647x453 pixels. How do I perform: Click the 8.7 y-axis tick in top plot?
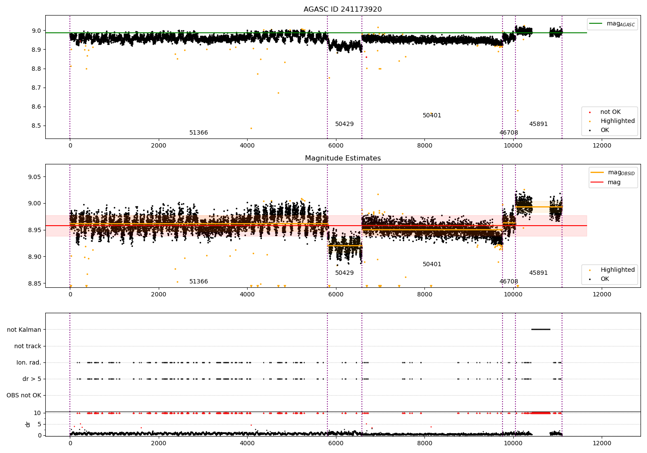(36, 88)
